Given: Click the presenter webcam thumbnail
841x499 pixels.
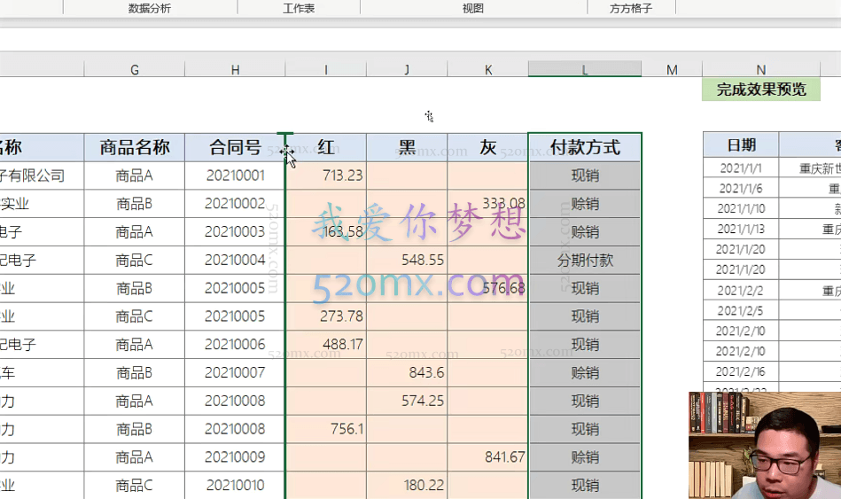Looking at the screenshot, I should pyautogui.click(x=764, y=445).
